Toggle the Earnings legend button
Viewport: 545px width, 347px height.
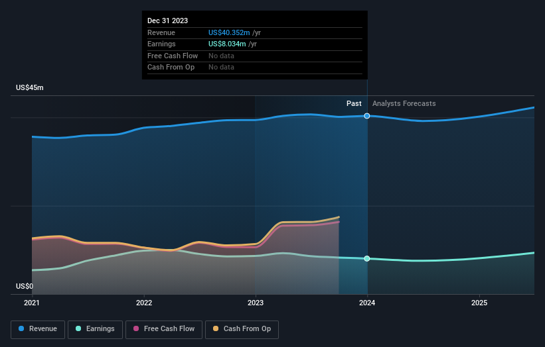95,329
